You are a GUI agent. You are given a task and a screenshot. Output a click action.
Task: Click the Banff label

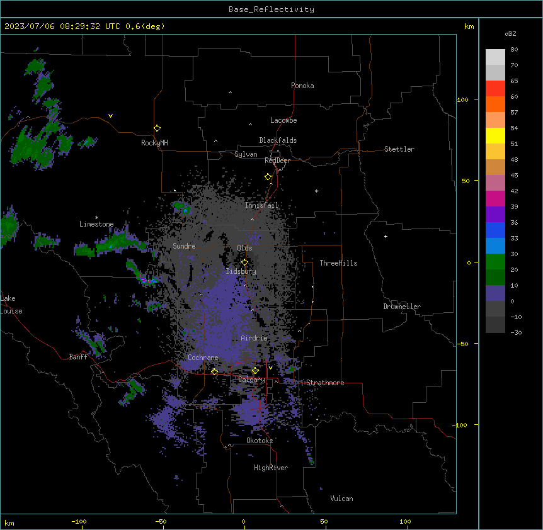pyautogui.click(x=78, y=357)
